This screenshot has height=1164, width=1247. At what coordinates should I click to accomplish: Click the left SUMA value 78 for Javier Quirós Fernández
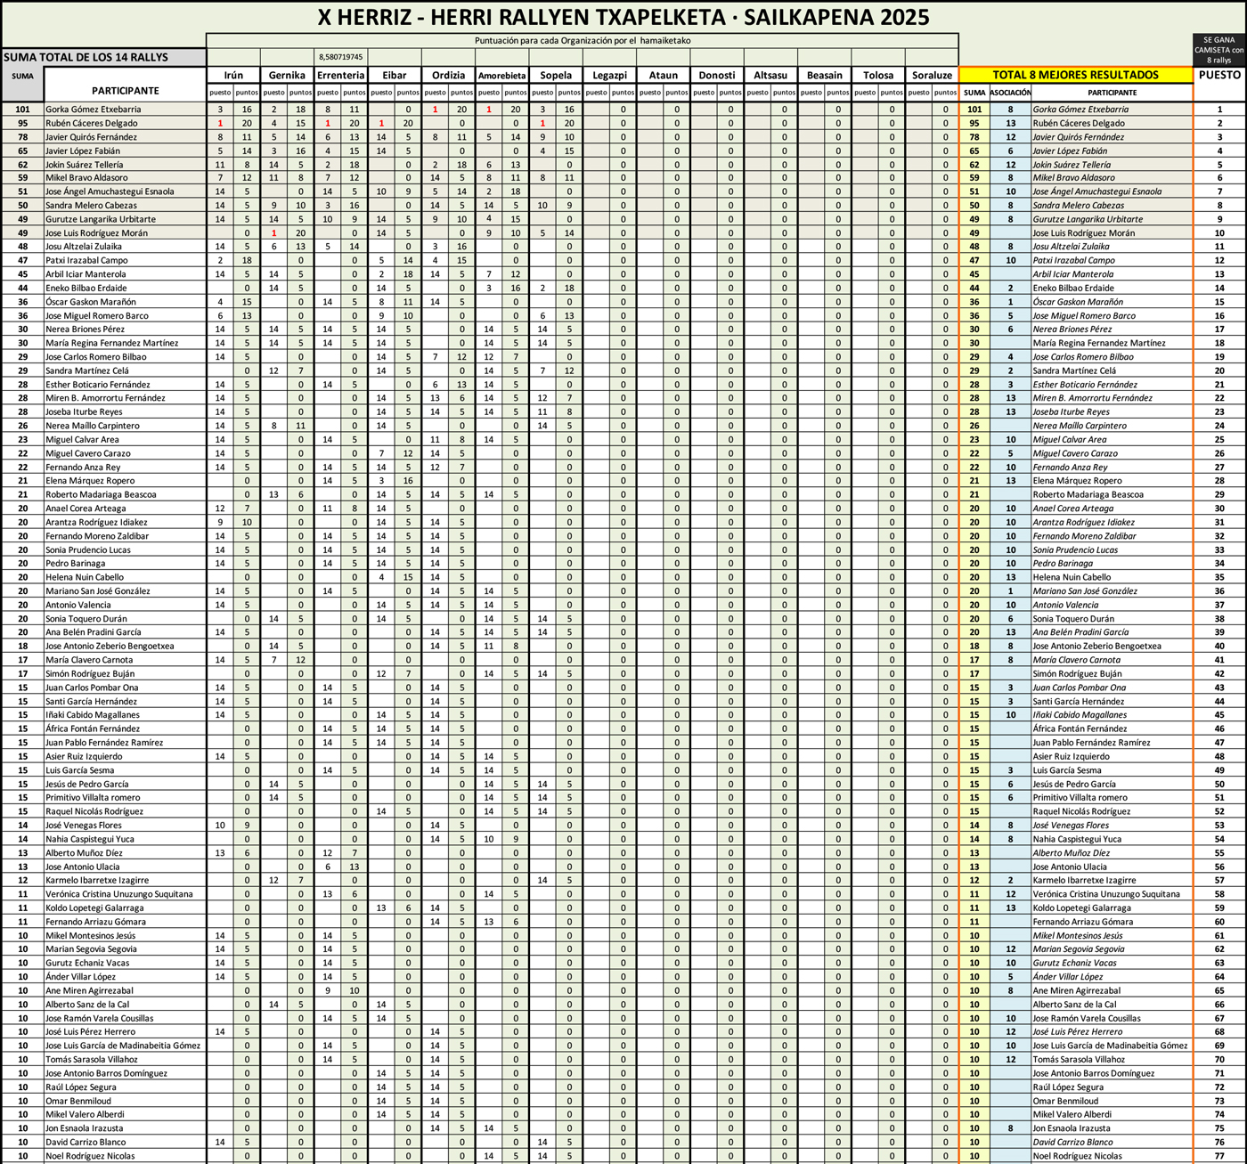22,137
